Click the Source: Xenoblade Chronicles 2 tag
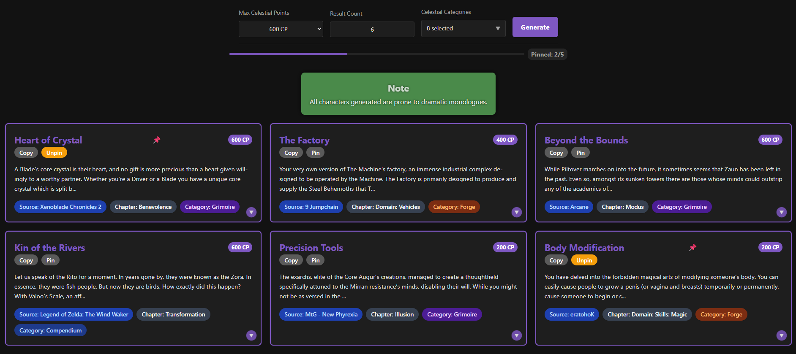796x354 pixels. [x=60, y=207]
